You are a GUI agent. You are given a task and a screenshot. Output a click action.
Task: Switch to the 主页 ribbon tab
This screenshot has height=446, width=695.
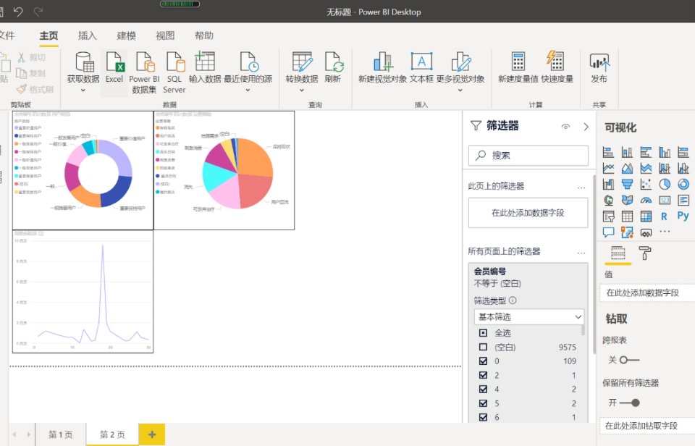(x=49, y=35)
